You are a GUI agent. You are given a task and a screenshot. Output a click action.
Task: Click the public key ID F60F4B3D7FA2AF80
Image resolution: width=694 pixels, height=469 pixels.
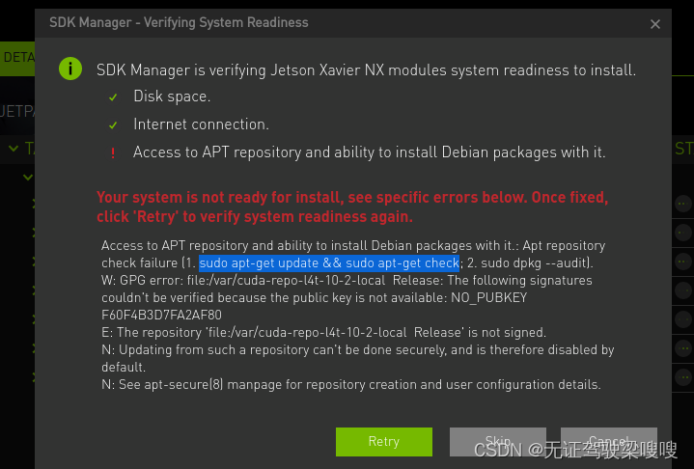click(x=161, y=315)
